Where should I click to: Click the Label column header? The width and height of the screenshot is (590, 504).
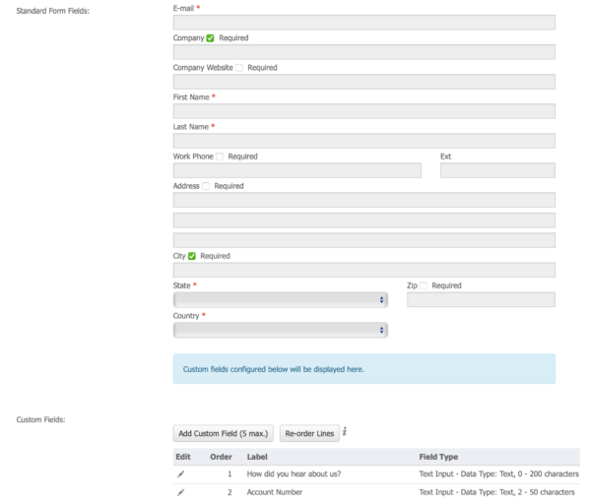[x=257, y=457]
